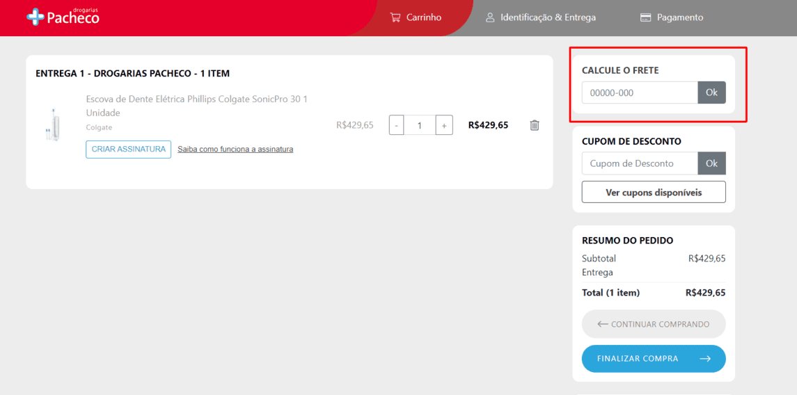This screenshot has width=797, height=395.
Task: Go to Identificação & Entrega step
Action: pos(540,17)
